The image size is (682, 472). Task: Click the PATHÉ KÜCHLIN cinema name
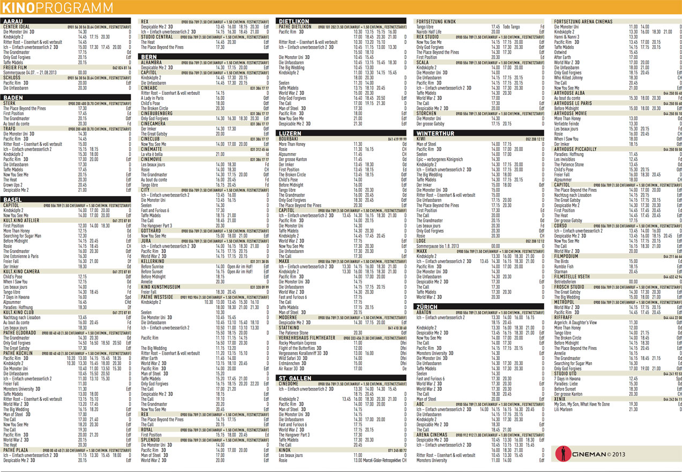click(x=18, y=353)
